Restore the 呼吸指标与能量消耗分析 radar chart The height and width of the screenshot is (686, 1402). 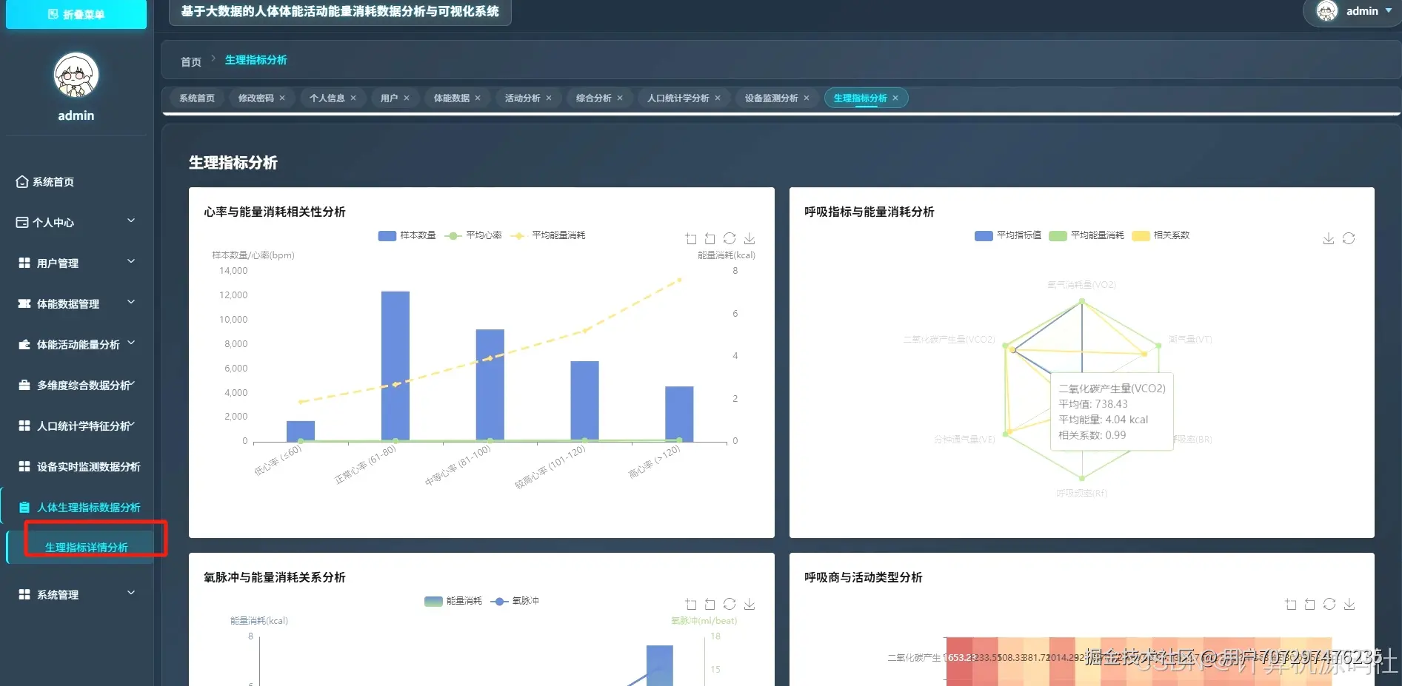[x=1349, y=238]
